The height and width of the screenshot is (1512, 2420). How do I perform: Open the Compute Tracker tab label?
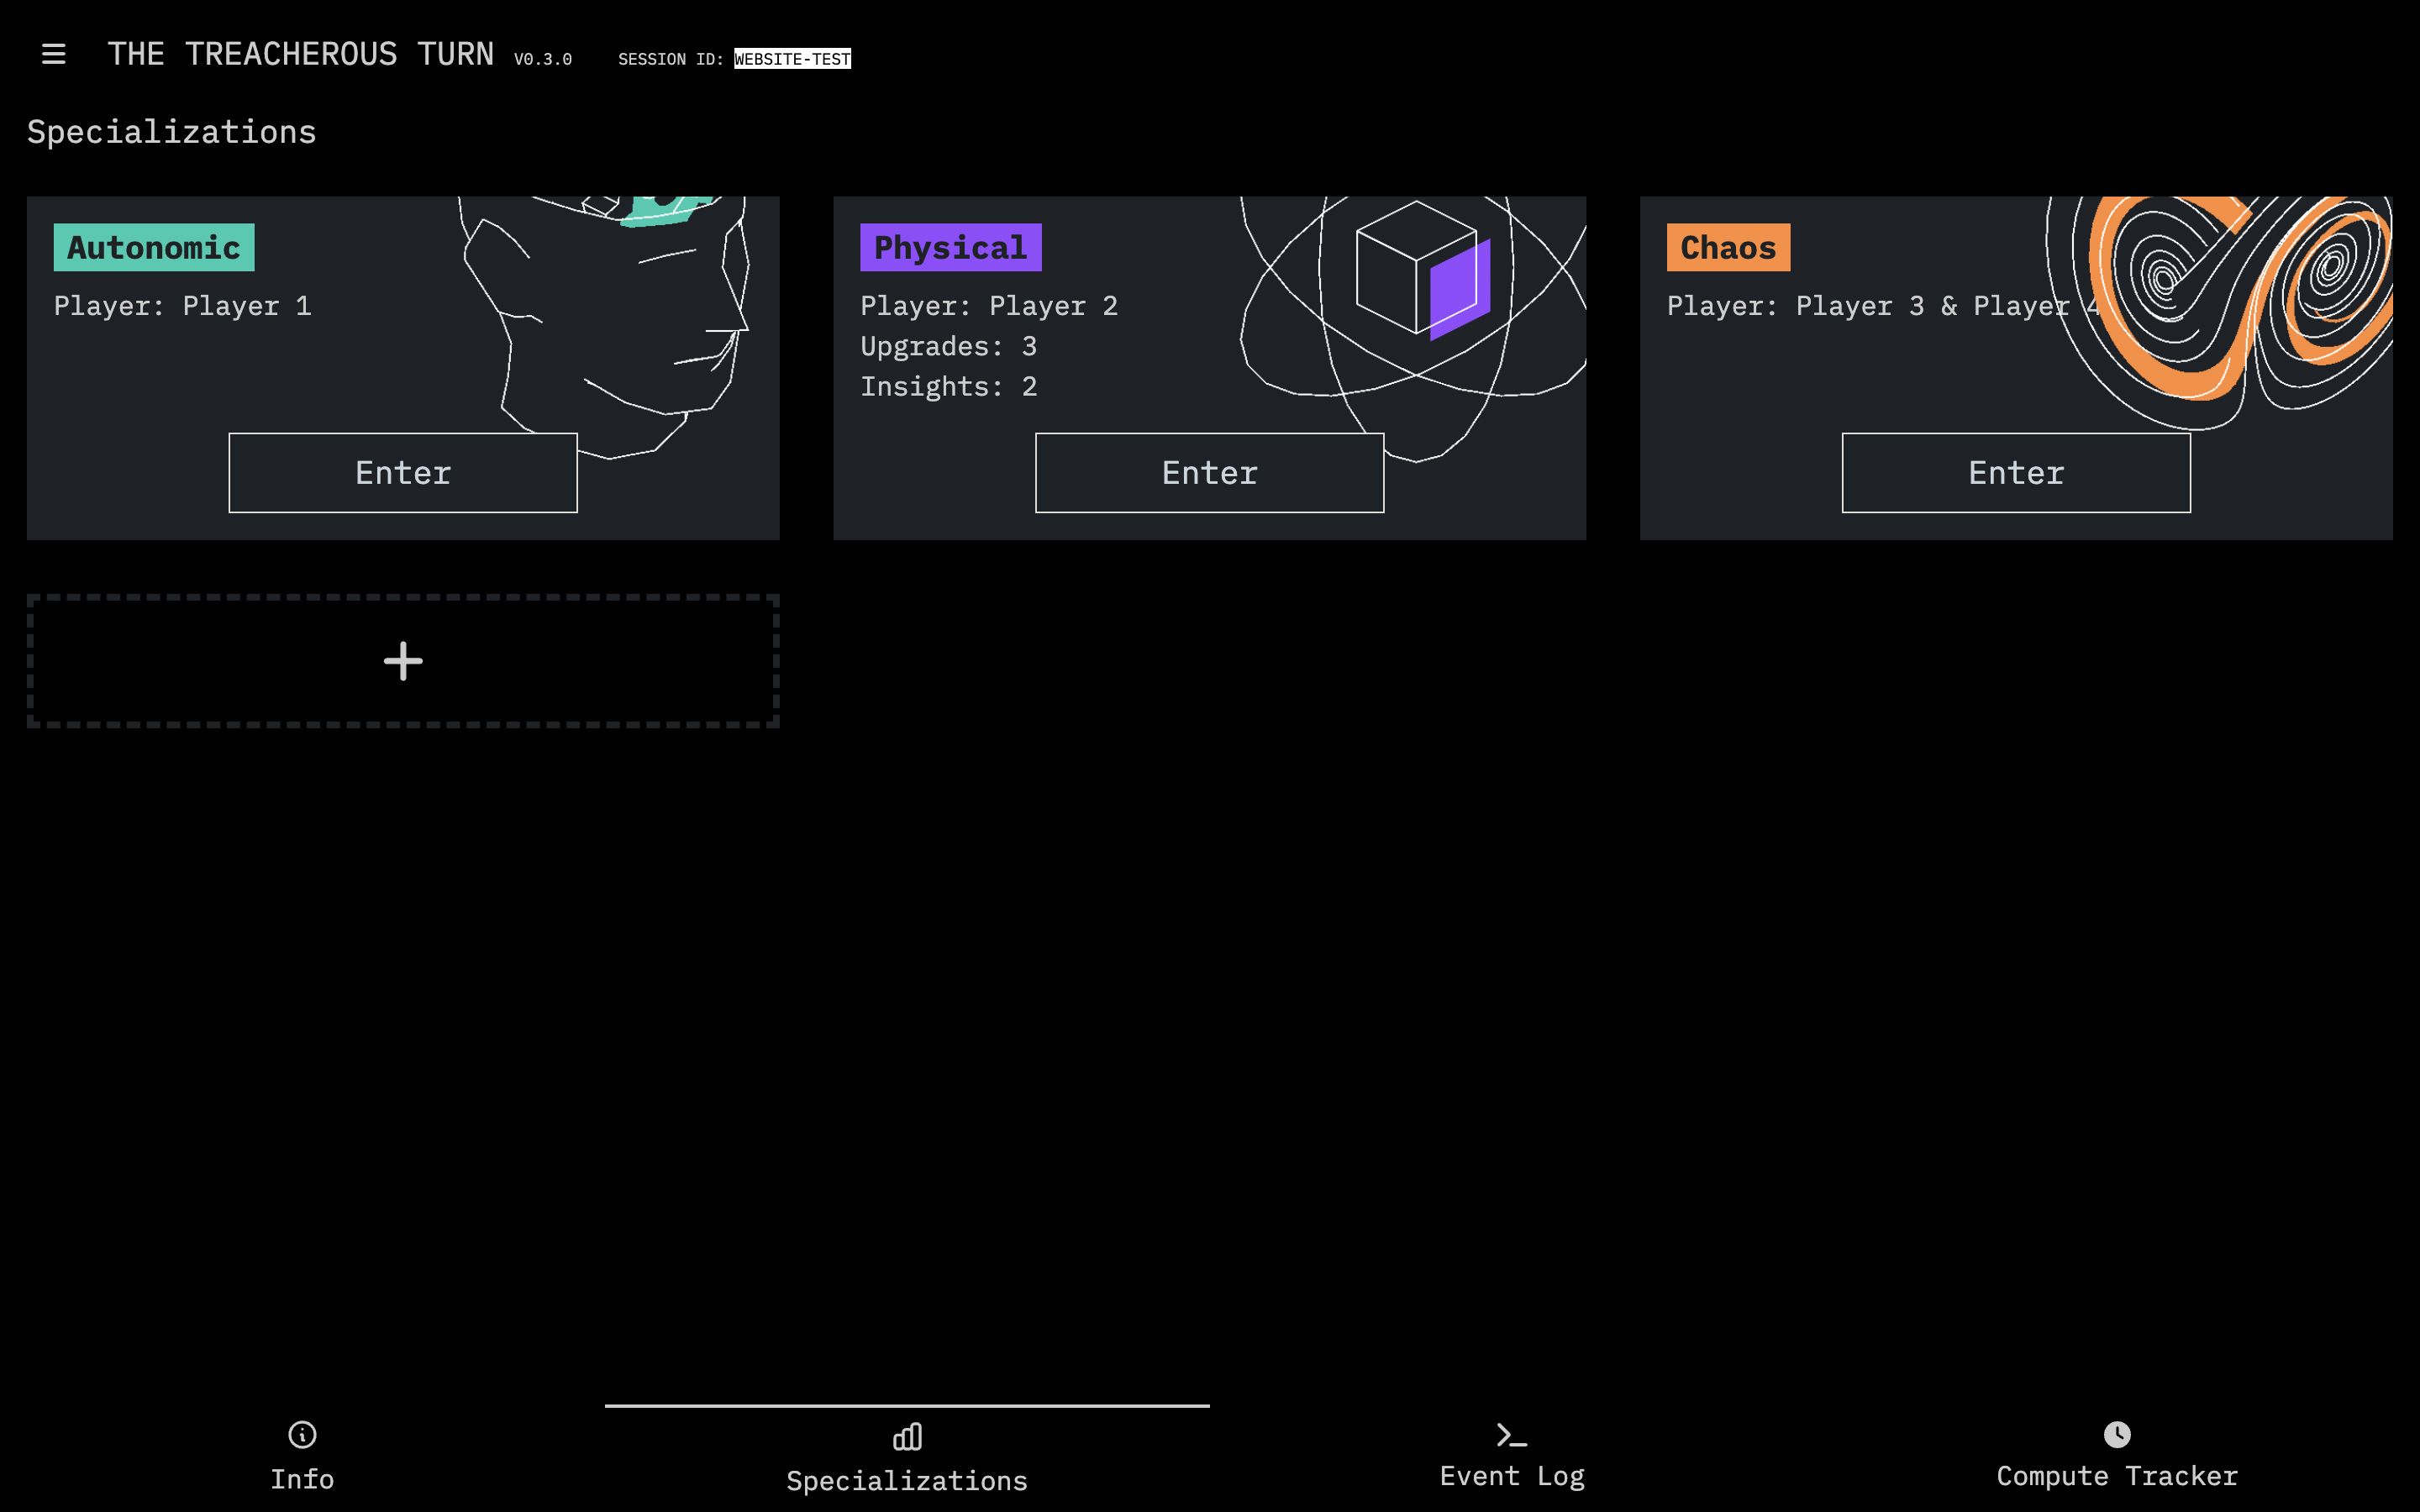(2116, 1476)
